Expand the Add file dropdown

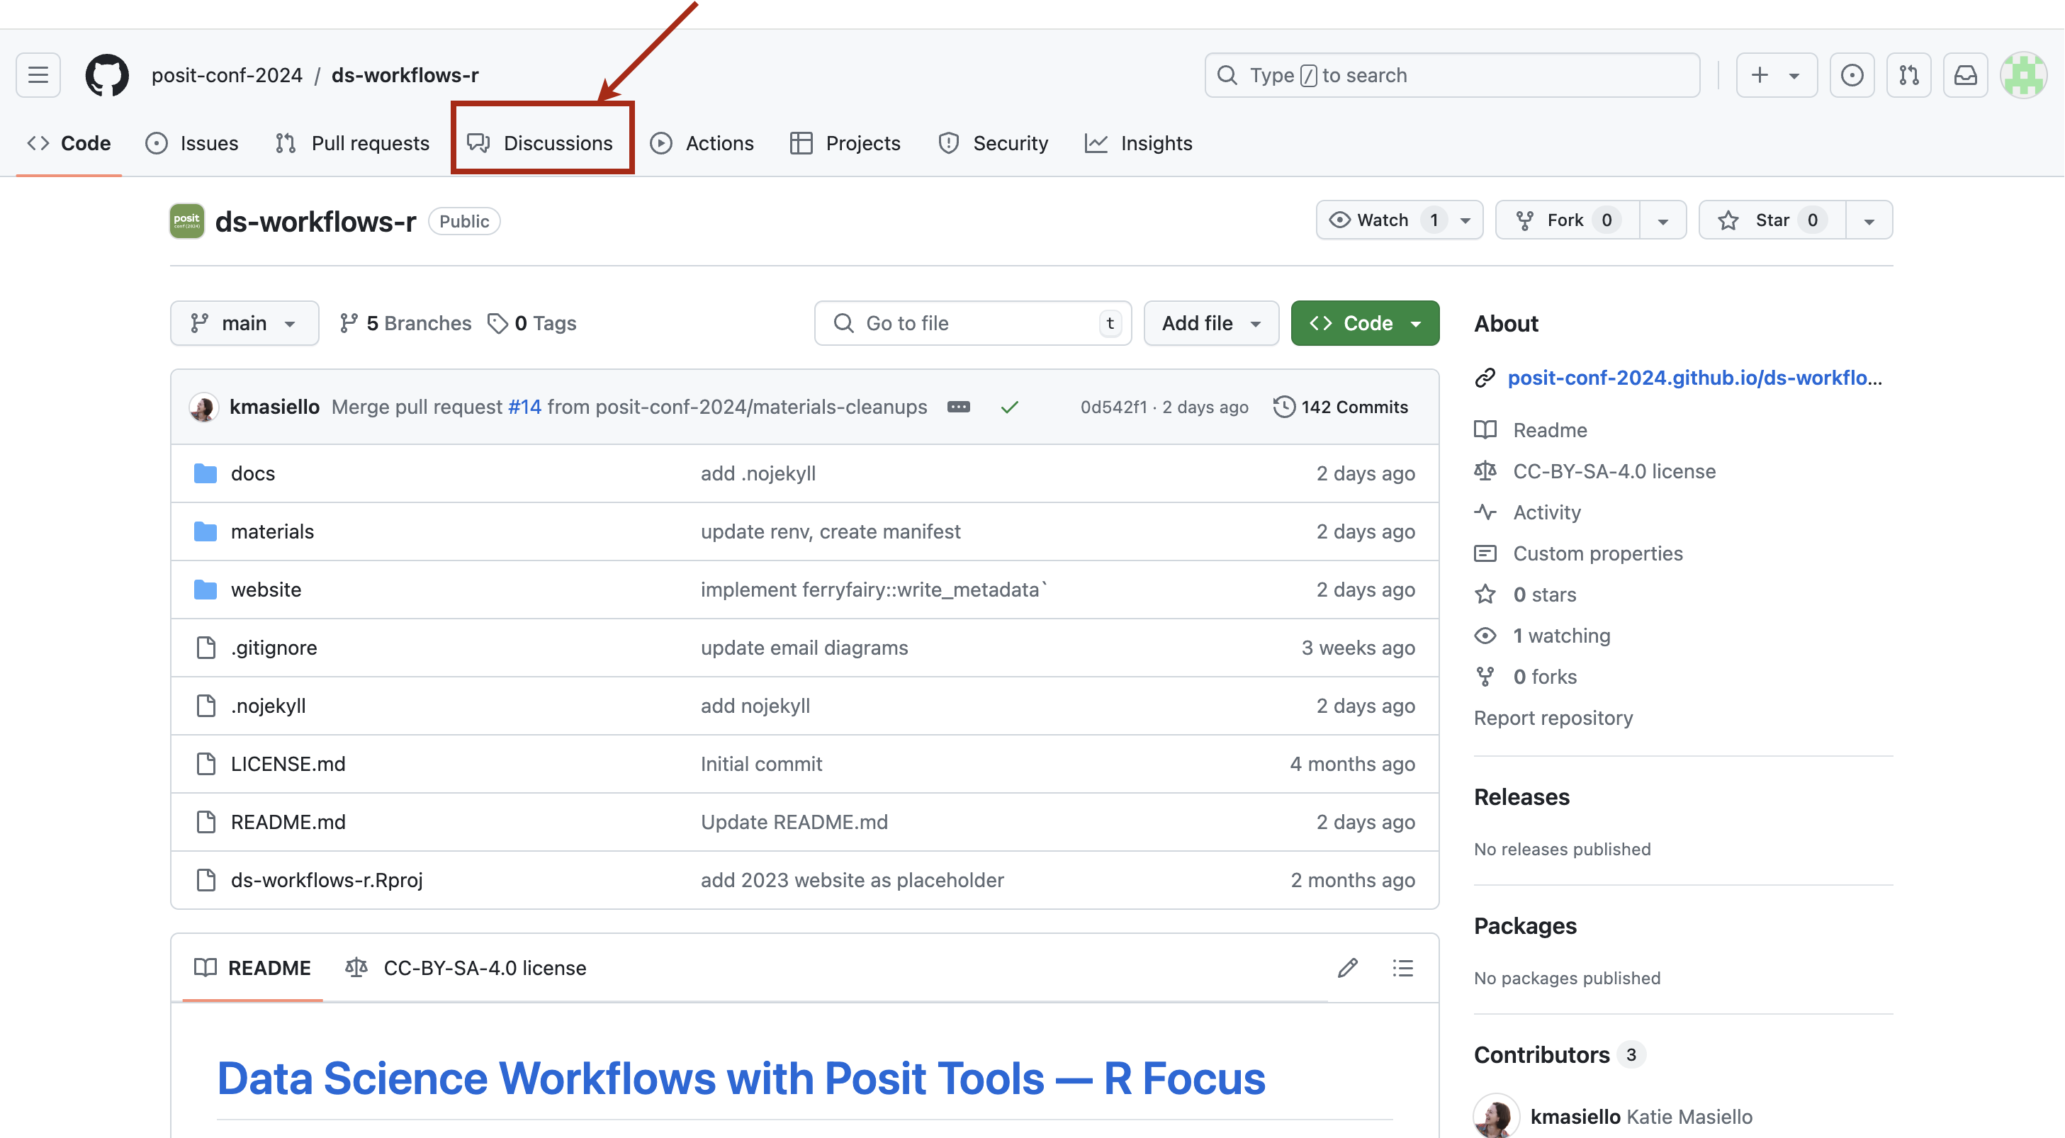pyautogui.click(x=1210, y=323)
